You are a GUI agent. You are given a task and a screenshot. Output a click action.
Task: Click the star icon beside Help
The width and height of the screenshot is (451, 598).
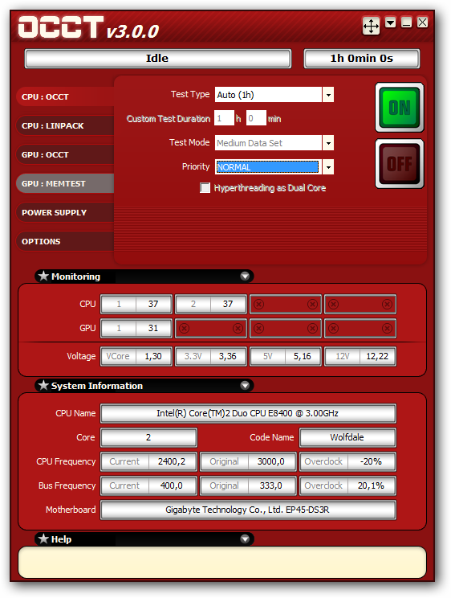pyautogui.click(x=44, y=539)
